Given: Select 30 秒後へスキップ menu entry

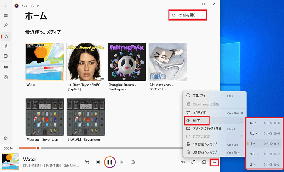Looking at the screenshot, I should 215,152.
